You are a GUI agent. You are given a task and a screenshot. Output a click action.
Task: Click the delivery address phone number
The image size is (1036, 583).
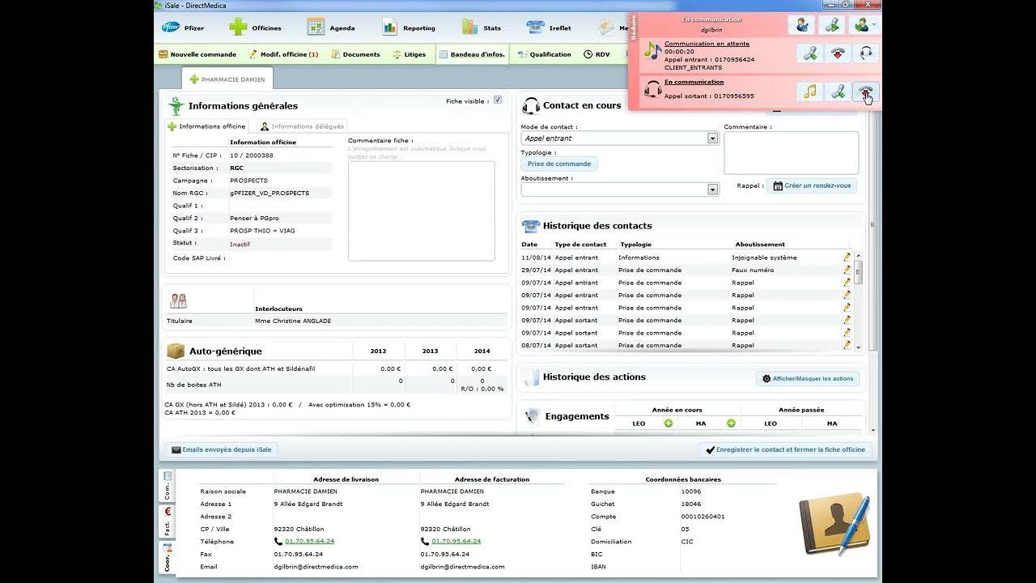[x=309, y=541]
